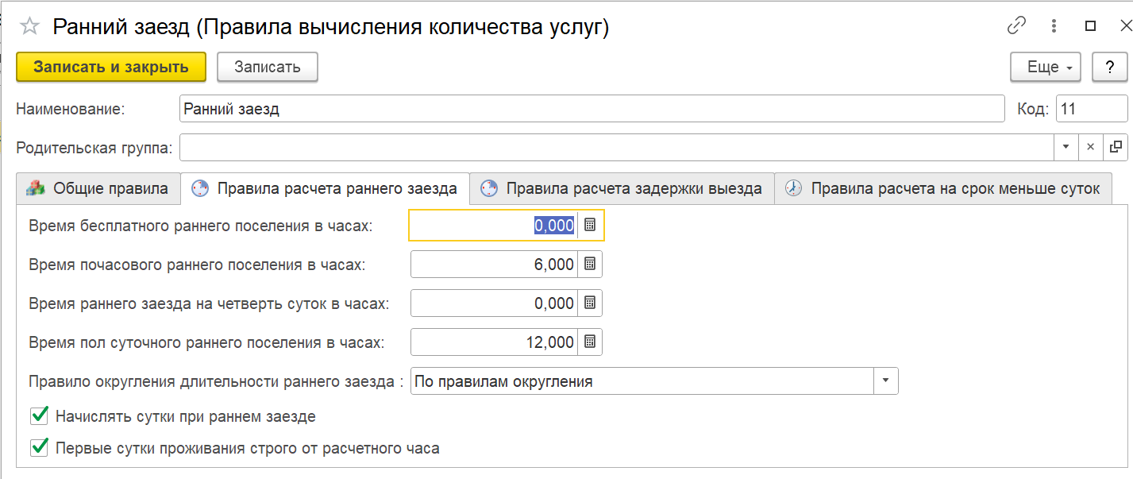Click the Записать button
This screenshot has width=1133, height=479.
coord(268,67)
